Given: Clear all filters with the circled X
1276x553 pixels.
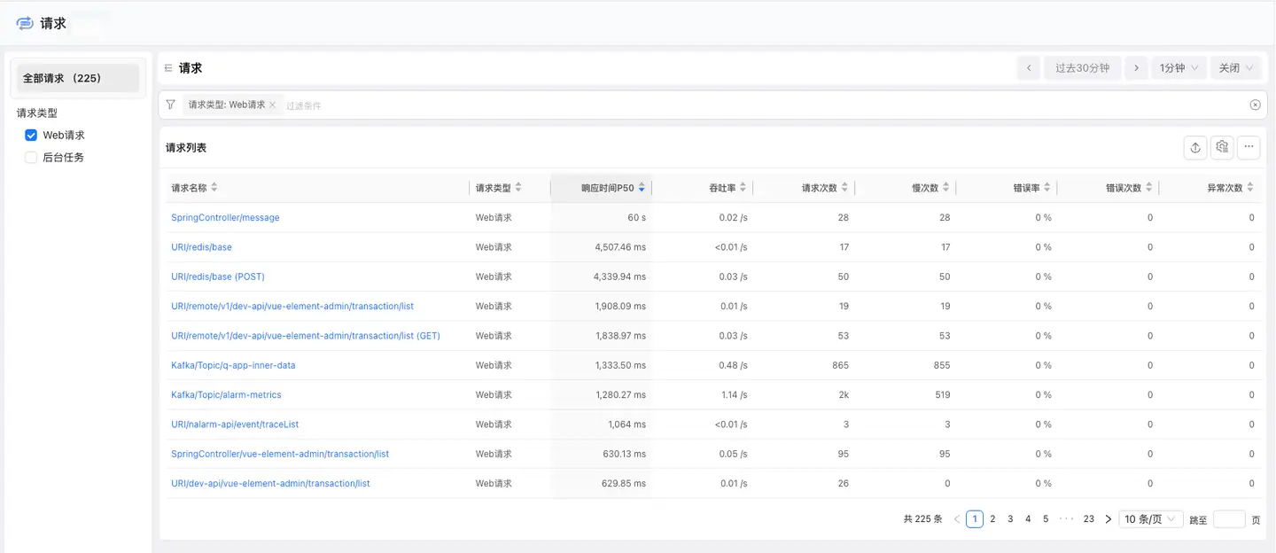Looking at the screenshot, I should (x=1255, y=105).
